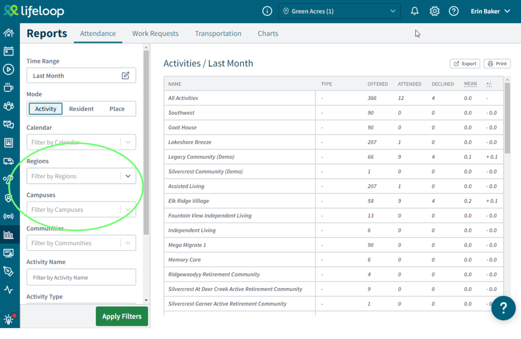
Task: Open the Green Acres community selector
Action: point(339,11)
